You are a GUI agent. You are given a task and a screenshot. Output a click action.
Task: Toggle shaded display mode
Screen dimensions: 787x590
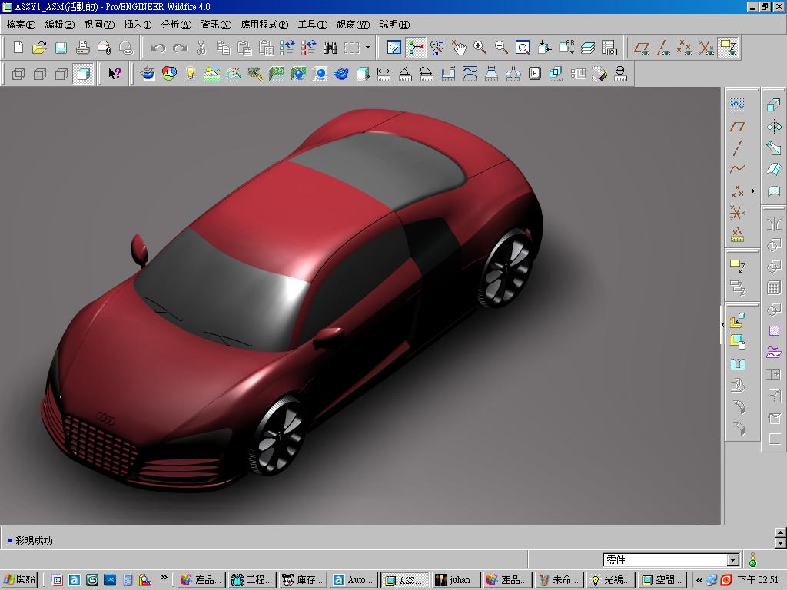click(83, 74)
